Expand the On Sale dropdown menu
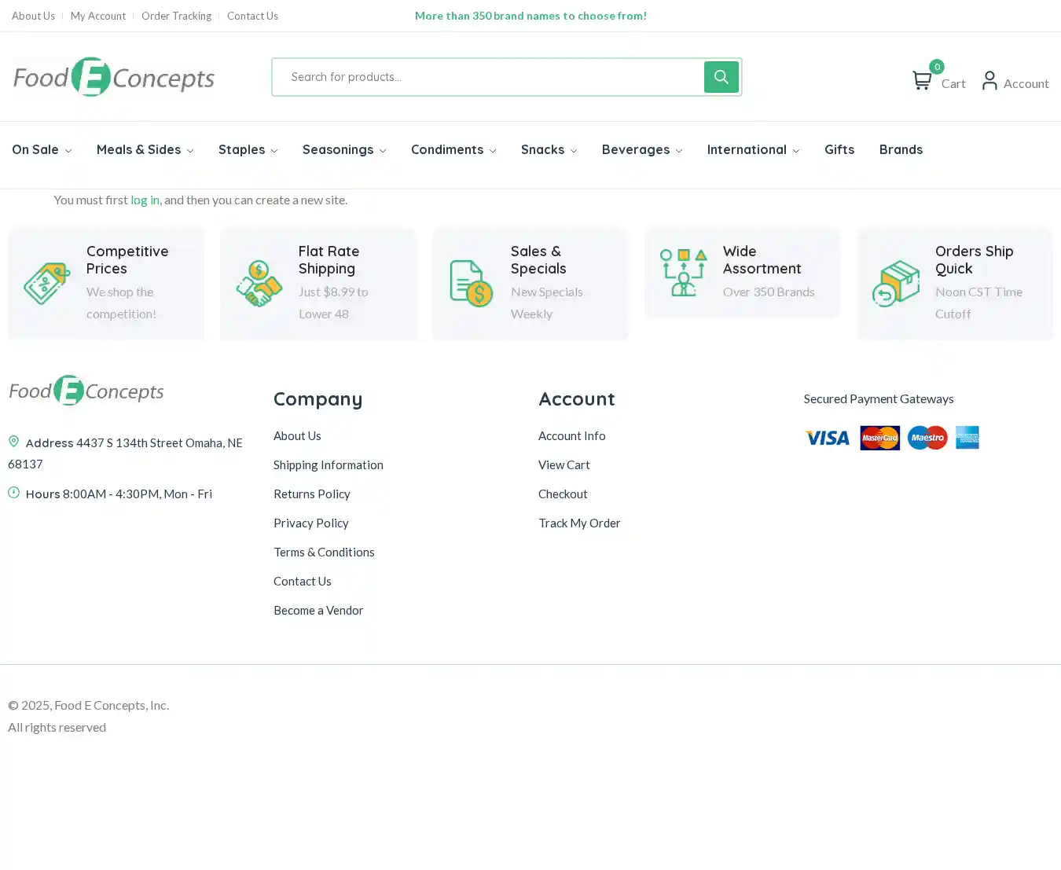The width and height of the screenshot is (1061, 870). 42,150
